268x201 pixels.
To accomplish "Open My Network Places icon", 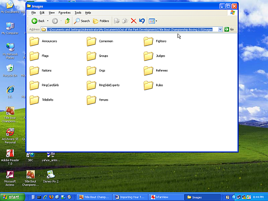I will tap(10, 51).
